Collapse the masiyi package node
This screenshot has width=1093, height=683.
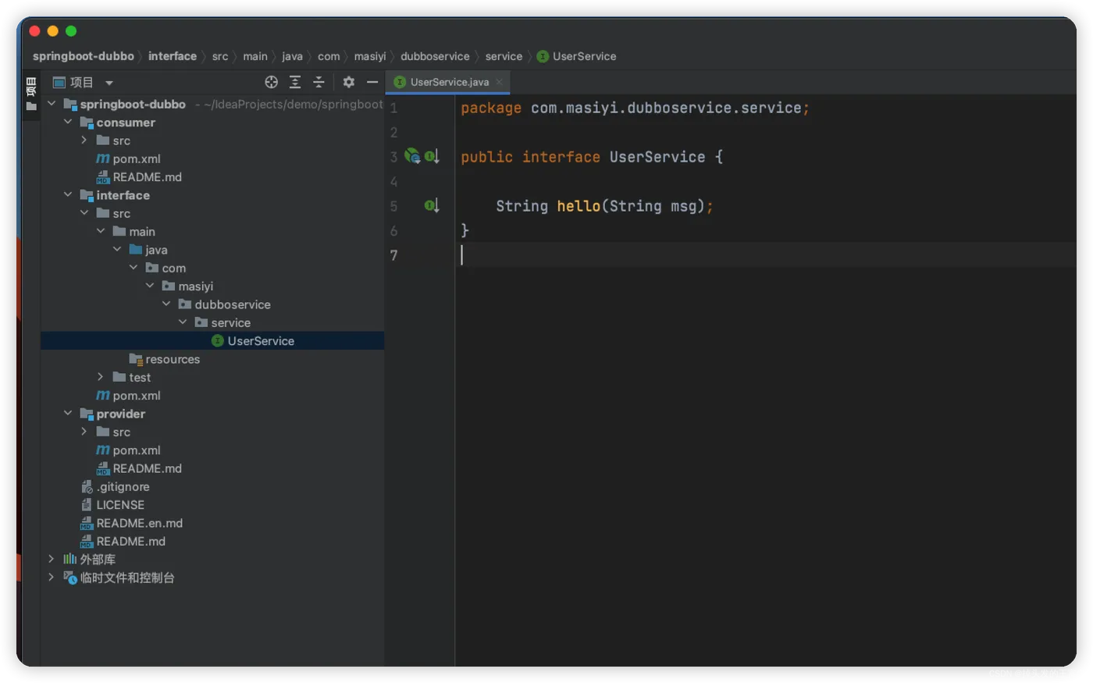150,286
